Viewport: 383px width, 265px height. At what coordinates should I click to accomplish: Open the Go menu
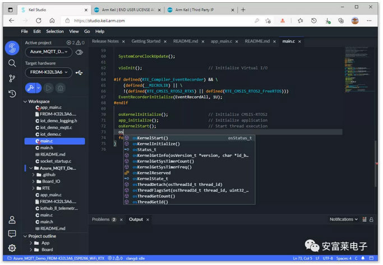pos(87,31)
